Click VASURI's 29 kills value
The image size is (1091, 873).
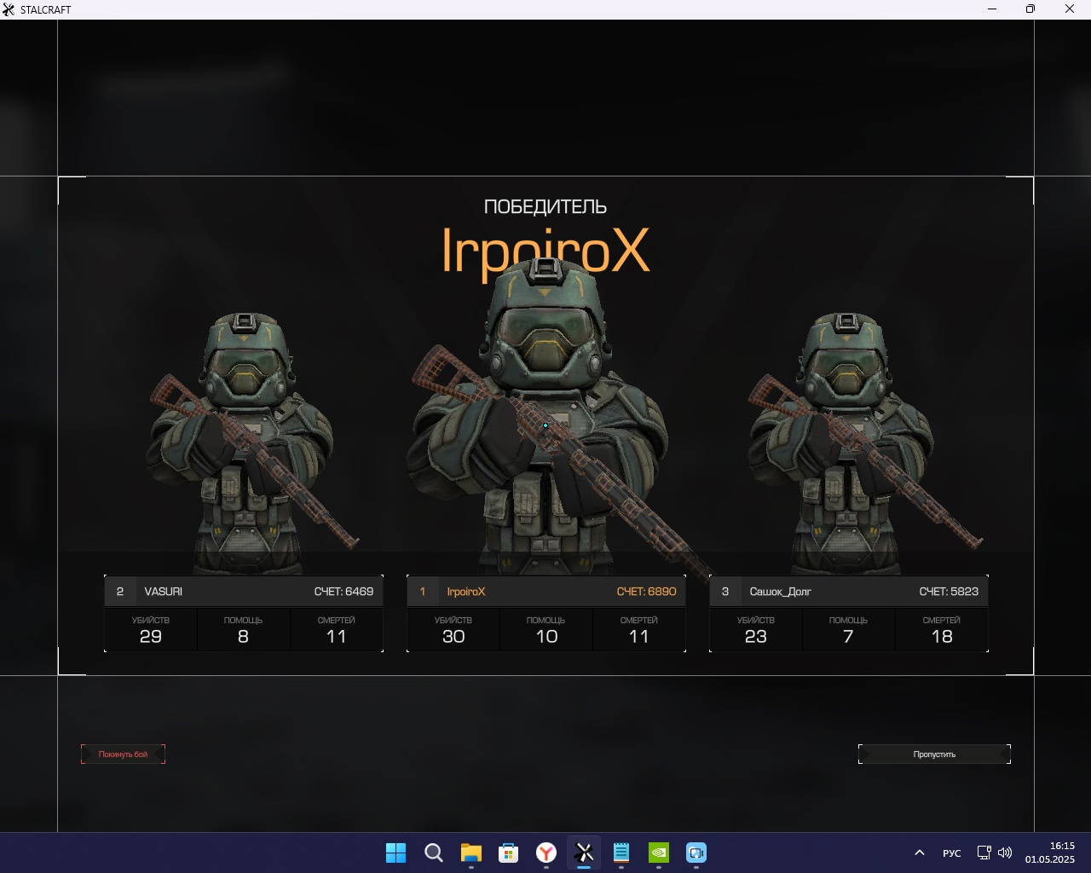coord(151,637)
